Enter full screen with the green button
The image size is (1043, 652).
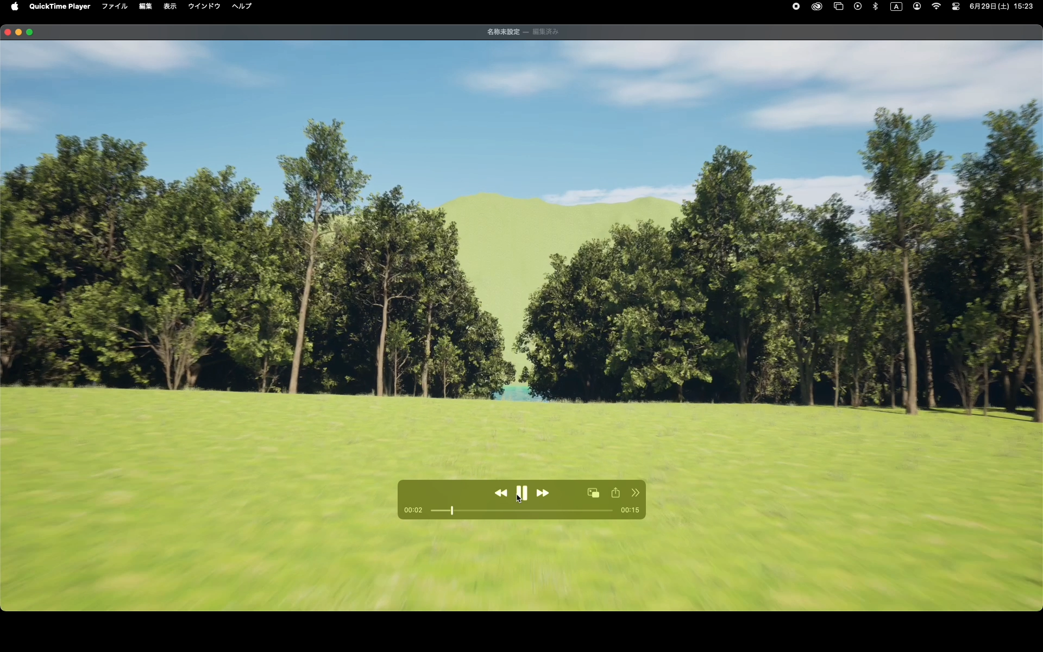(x=29, y=32)
